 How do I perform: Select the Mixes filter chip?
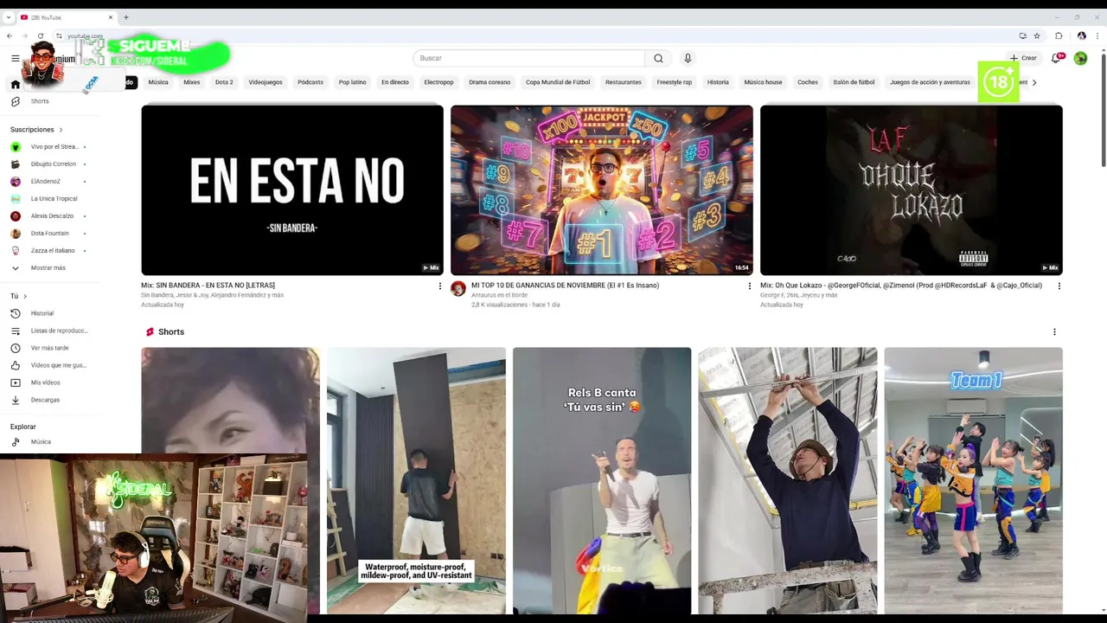(x=192, y=82)
